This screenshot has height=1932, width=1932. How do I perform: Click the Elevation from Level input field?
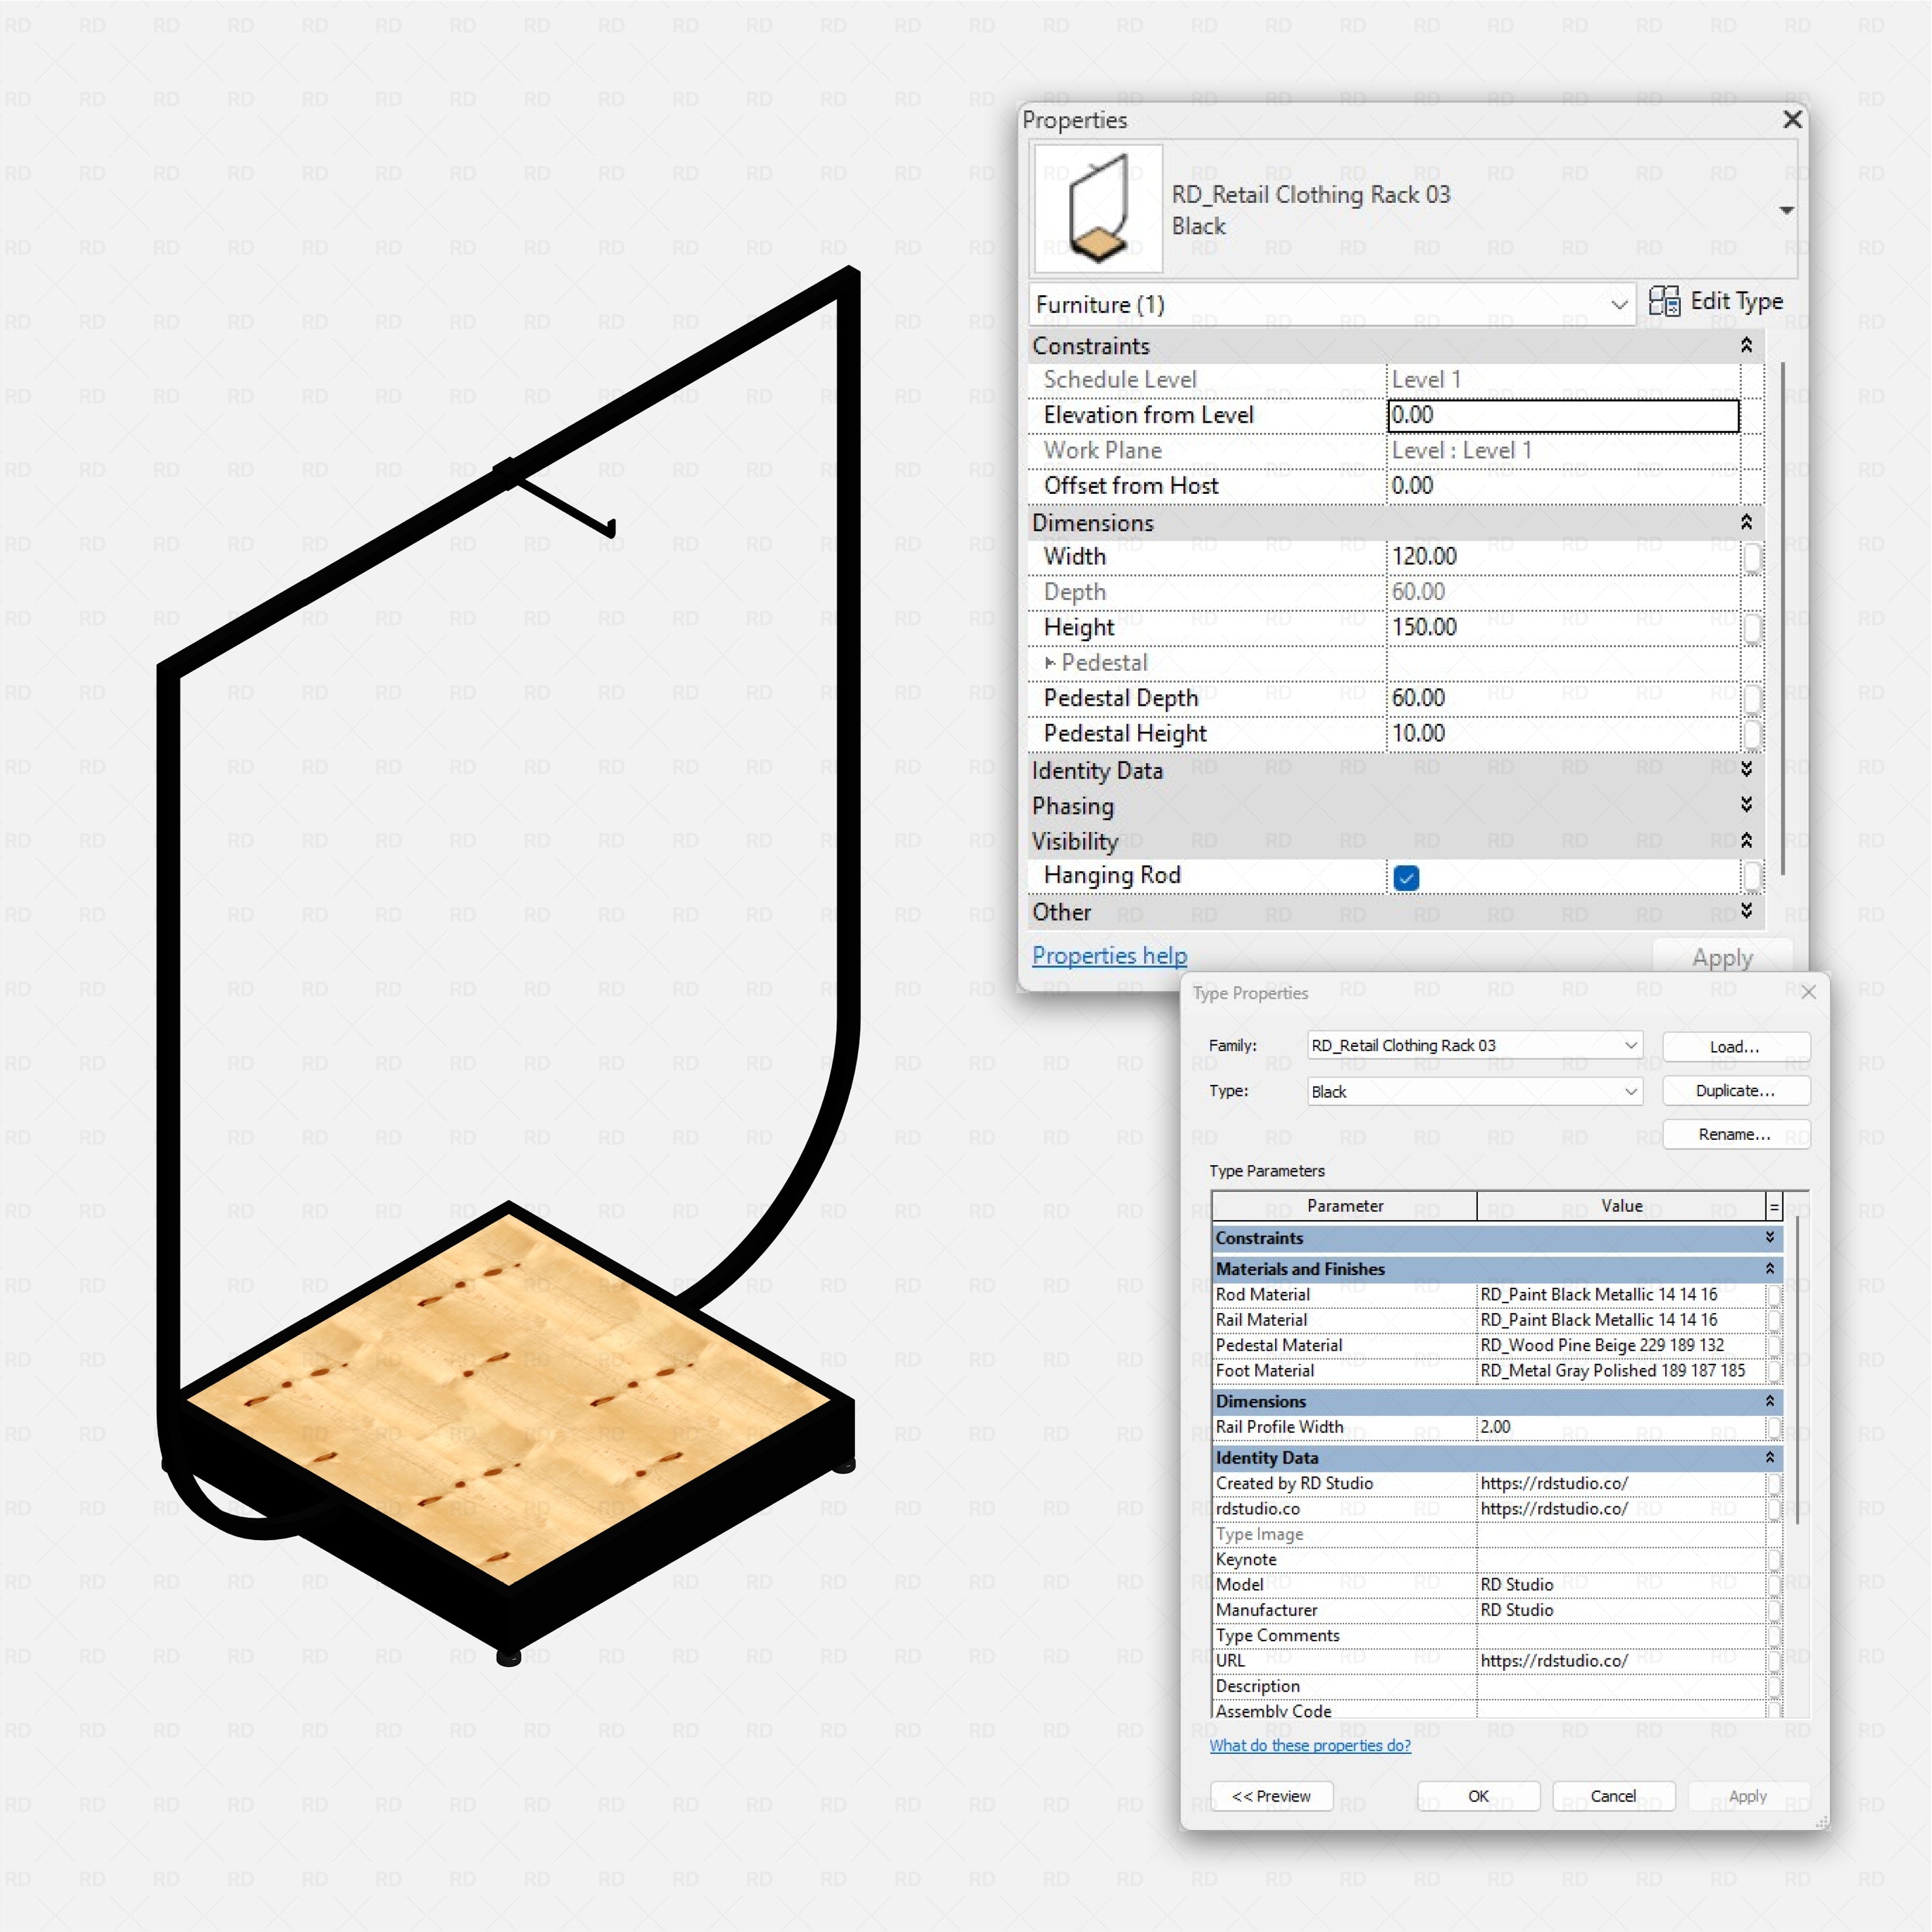[x=1563, y=415]
